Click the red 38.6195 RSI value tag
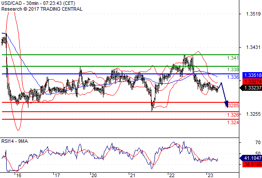Viewport: 262px width, 178px height. [x=252, y=164]
